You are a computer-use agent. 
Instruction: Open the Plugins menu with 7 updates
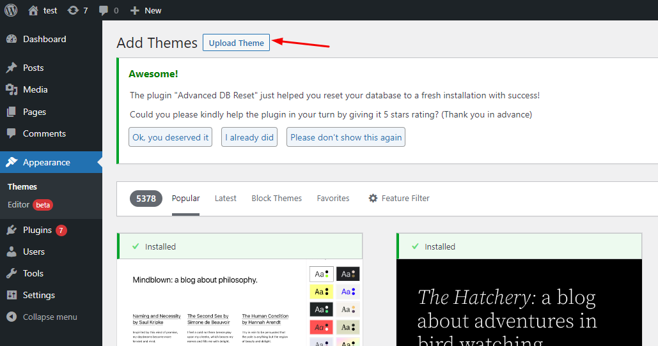pos(37,230)
